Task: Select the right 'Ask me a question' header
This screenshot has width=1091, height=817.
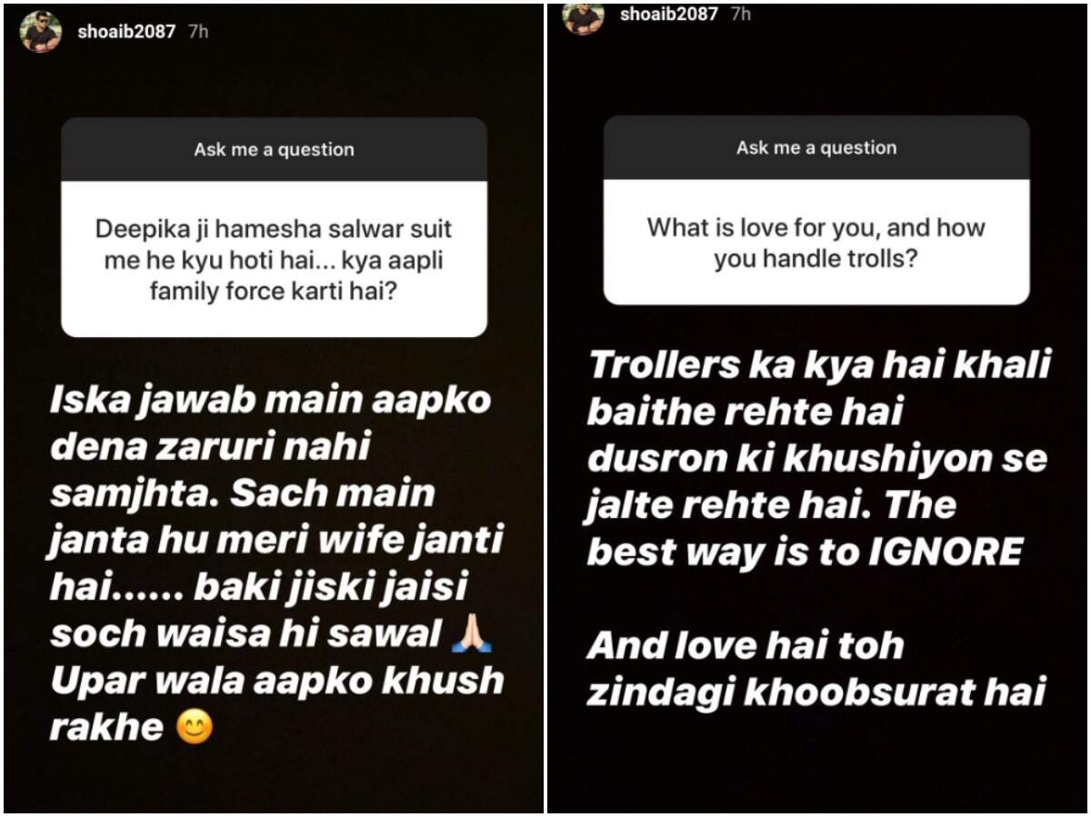Action: 816,148
